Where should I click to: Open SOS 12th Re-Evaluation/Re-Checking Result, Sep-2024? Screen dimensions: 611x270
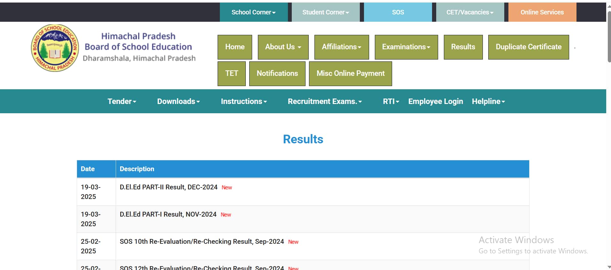click(x=202, y=267)
